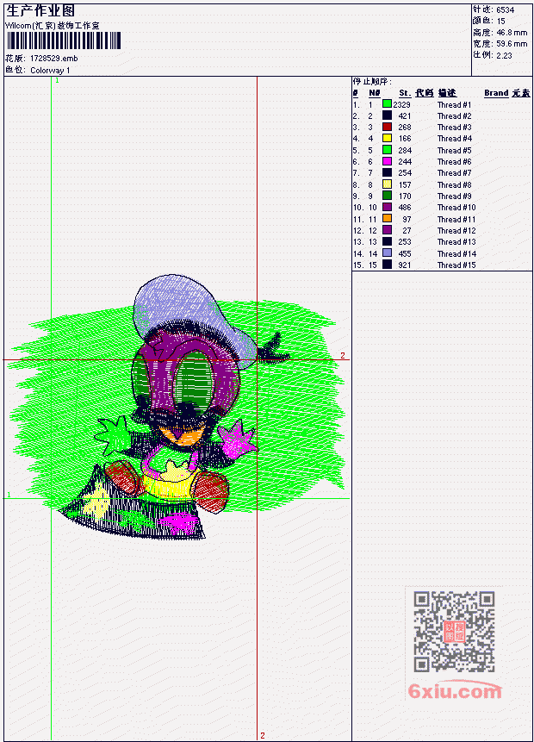Screen dimensions: 534x742
Task: Click the stitch count 268
Action: [x=405, y=128]
